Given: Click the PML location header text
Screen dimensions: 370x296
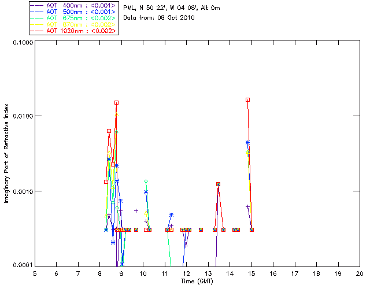Looking at the screenshot, I should (172, 8).
